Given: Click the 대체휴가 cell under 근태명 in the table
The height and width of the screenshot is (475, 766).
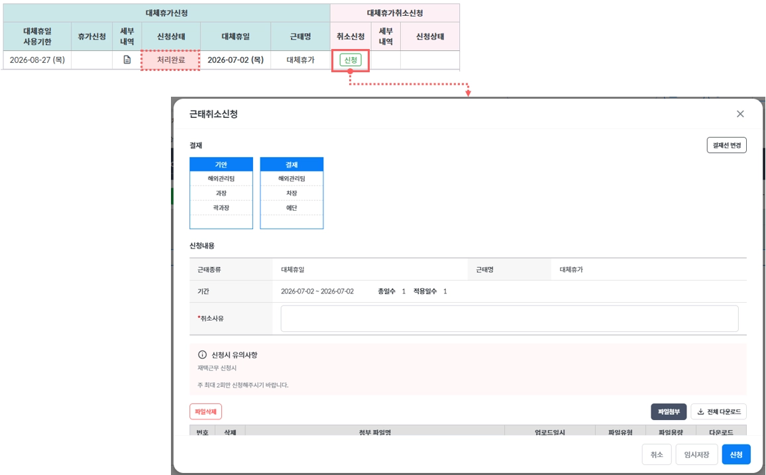Looking at the screenshot, I should pos(300,60).
